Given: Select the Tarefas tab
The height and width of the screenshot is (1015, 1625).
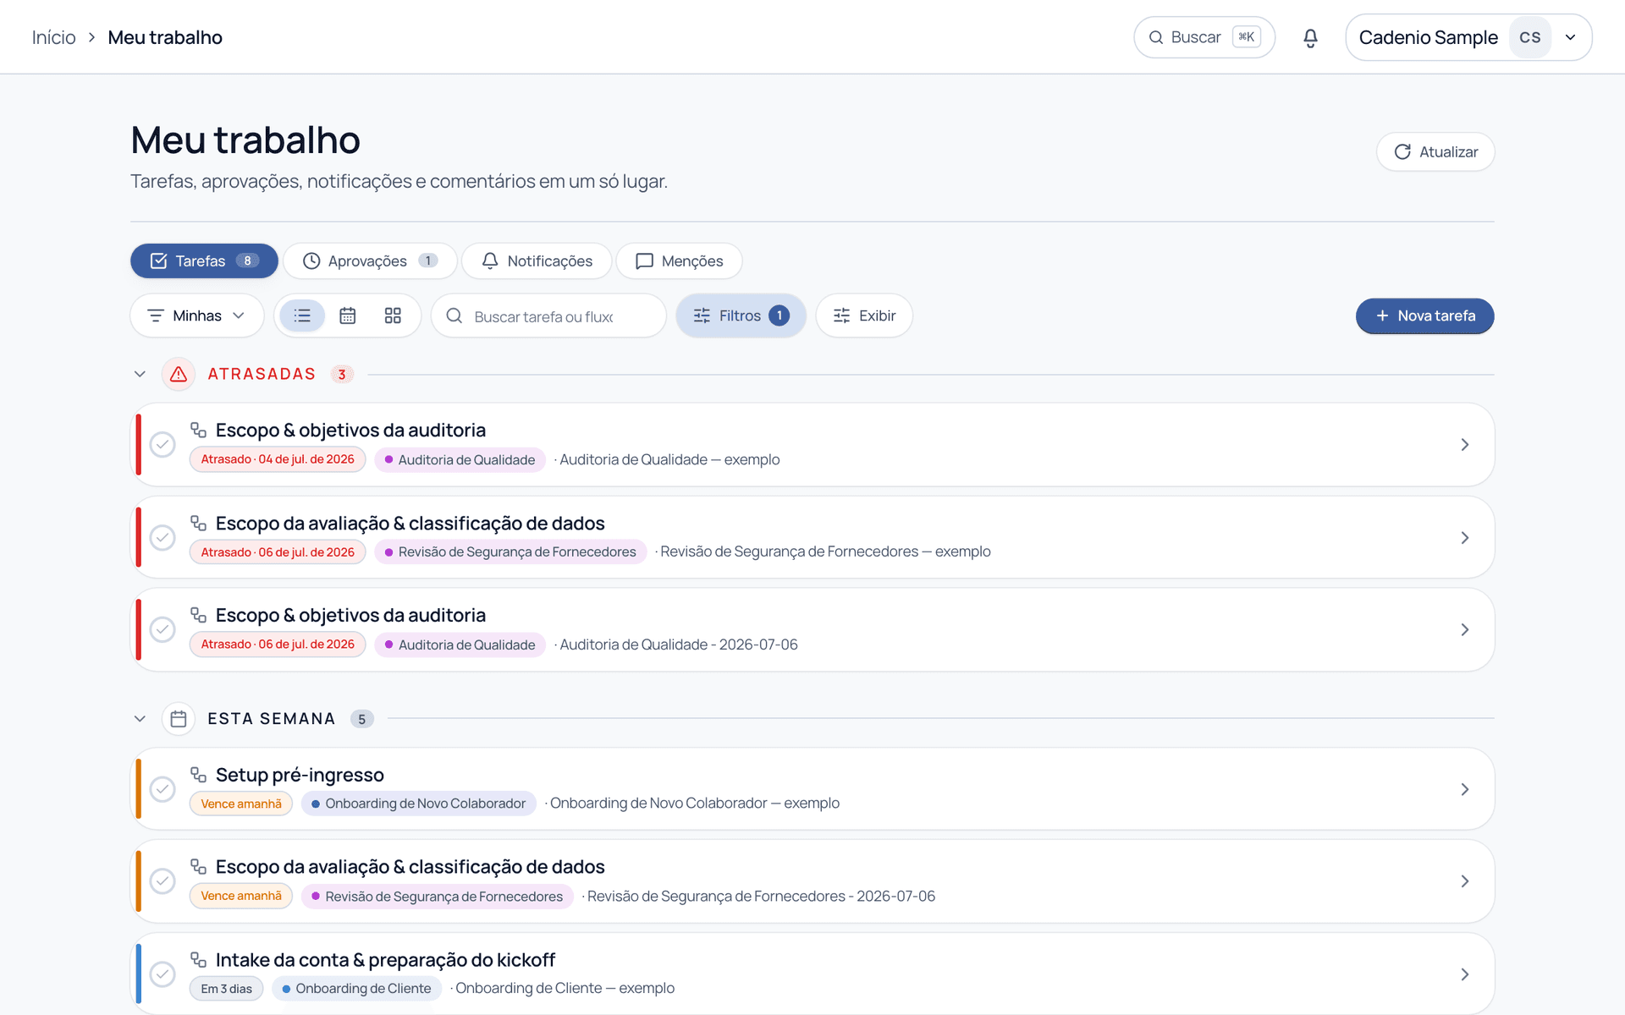Looking at the screenshot, I should pos(204,261).
